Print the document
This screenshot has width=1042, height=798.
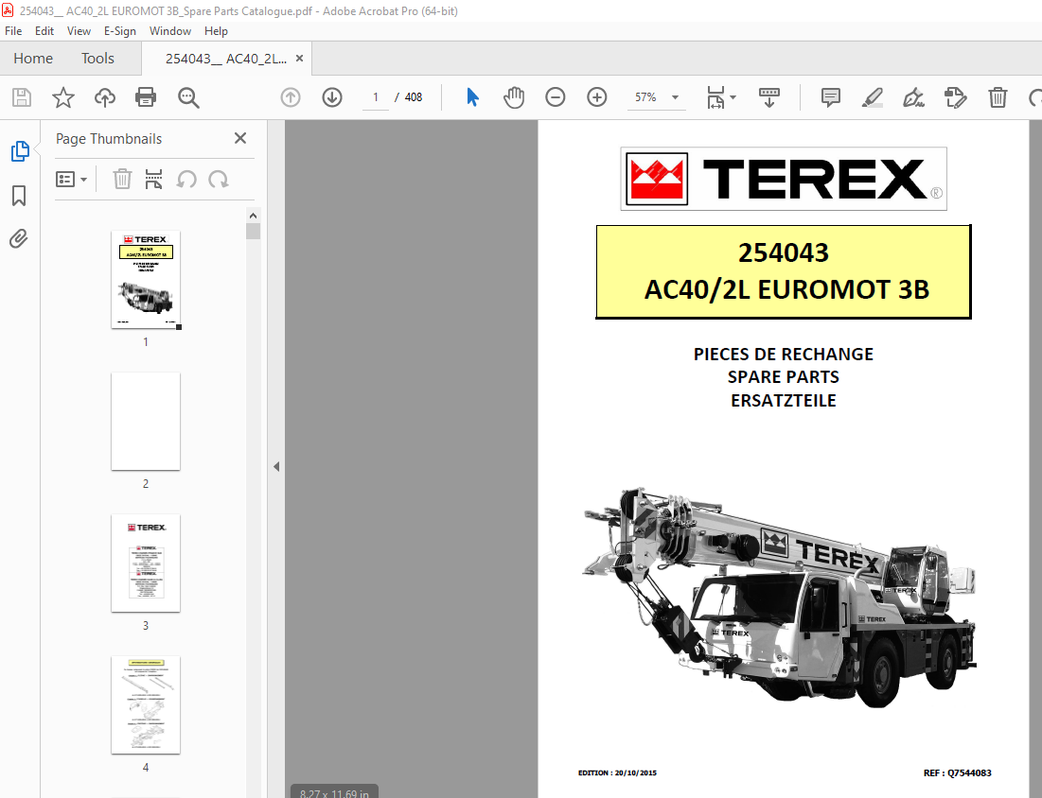(x=146, y=97)
